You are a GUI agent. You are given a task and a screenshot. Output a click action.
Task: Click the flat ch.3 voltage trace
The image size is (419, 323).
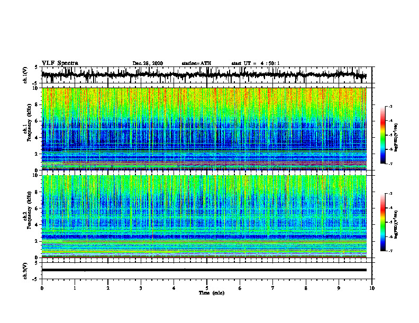204,270
